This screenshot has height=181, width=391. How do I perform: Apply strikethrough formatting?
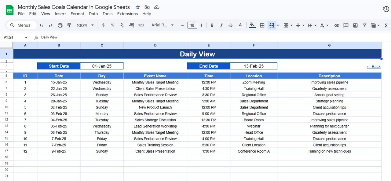[x=231, y=25]
